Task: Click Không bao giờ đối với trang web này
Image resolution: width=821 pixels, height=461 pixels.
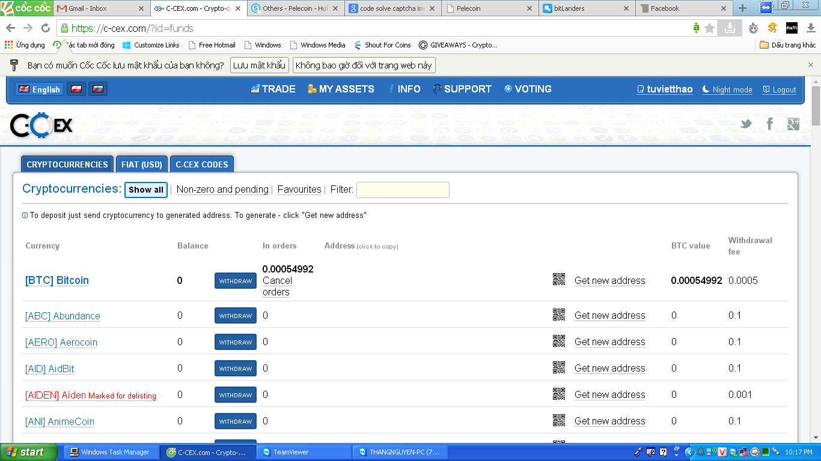Action: coord(364,65)
